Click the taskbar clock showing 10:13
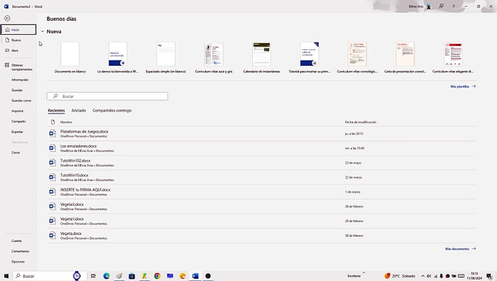Image resolution: width=497 pixels, height=281 pixels. point(474,276)
